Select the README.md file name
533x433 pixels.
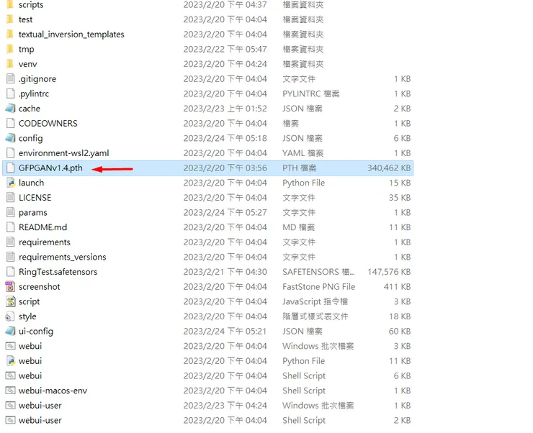(42, 227)
